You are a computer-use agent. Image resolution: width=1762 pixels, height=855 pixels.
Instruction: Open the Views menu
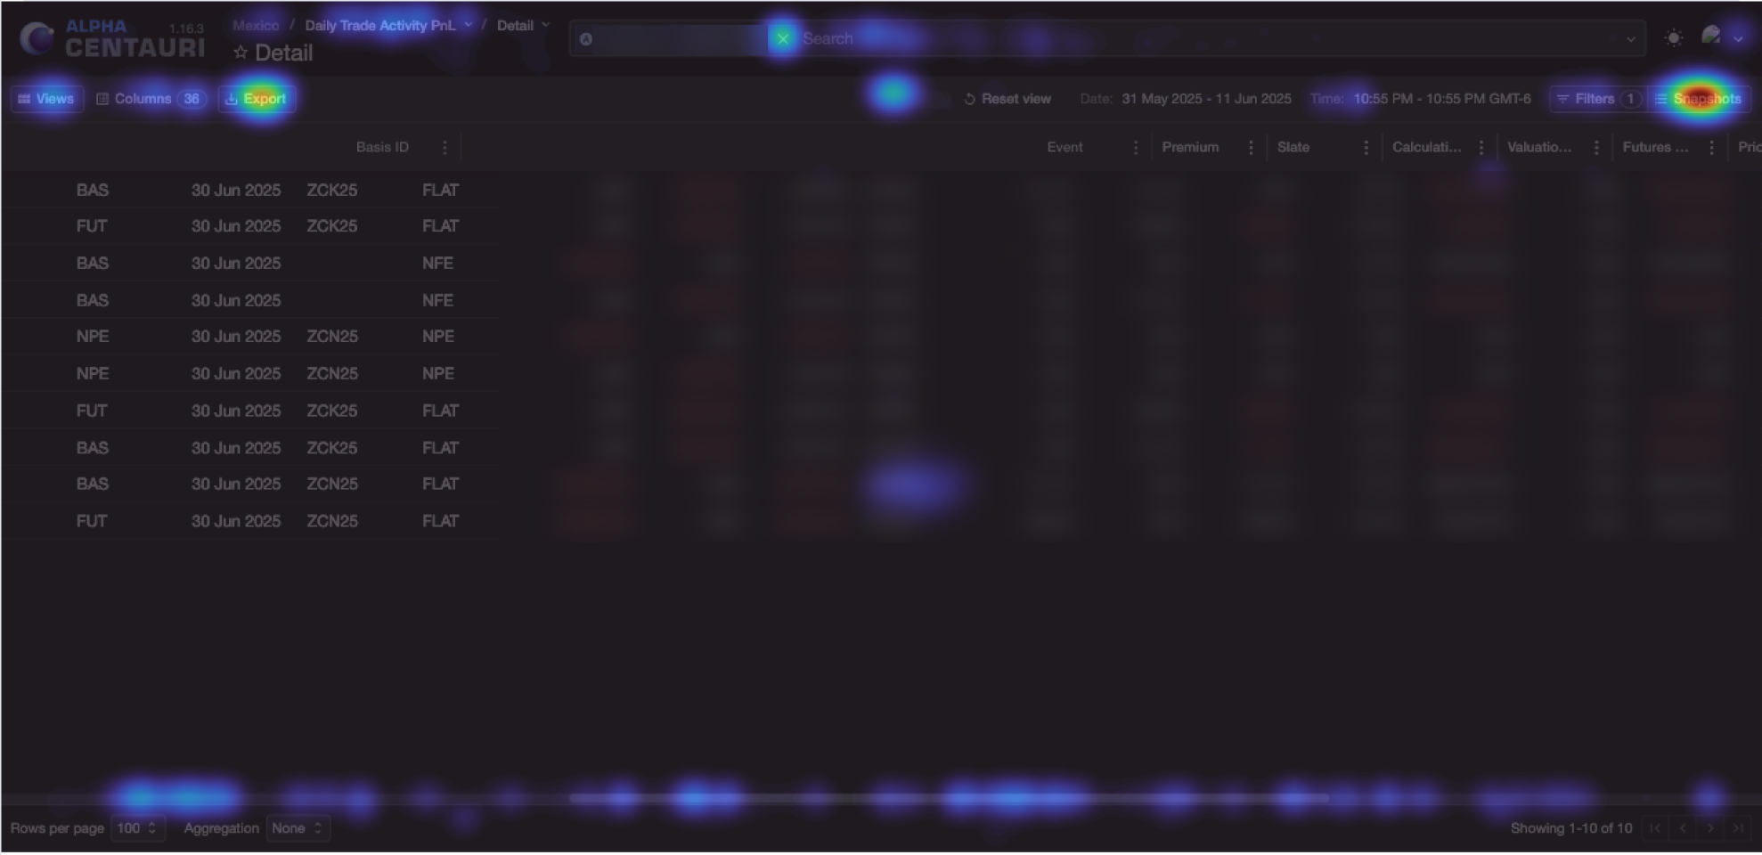point(46,99)
